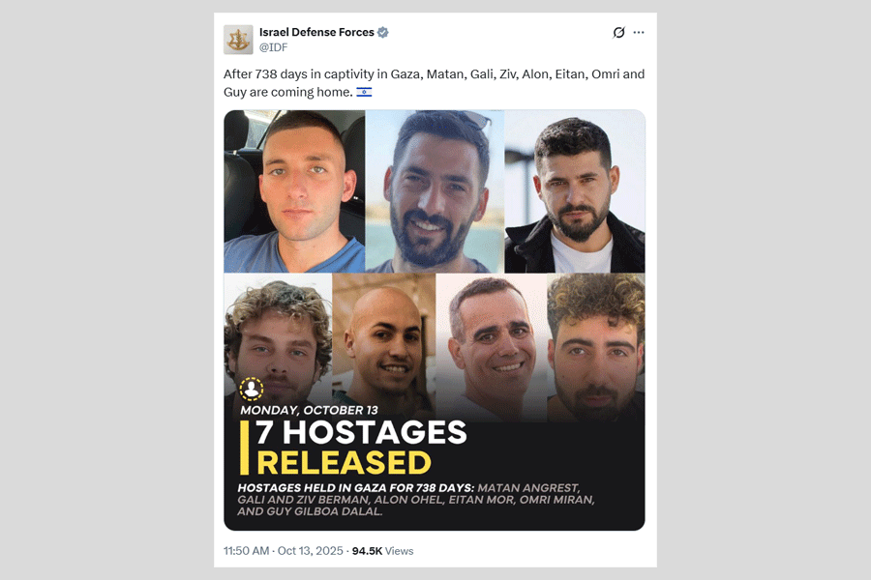871x580 pixels.
Task: Open the IDF profile avatar
Action: coord(238,40)
